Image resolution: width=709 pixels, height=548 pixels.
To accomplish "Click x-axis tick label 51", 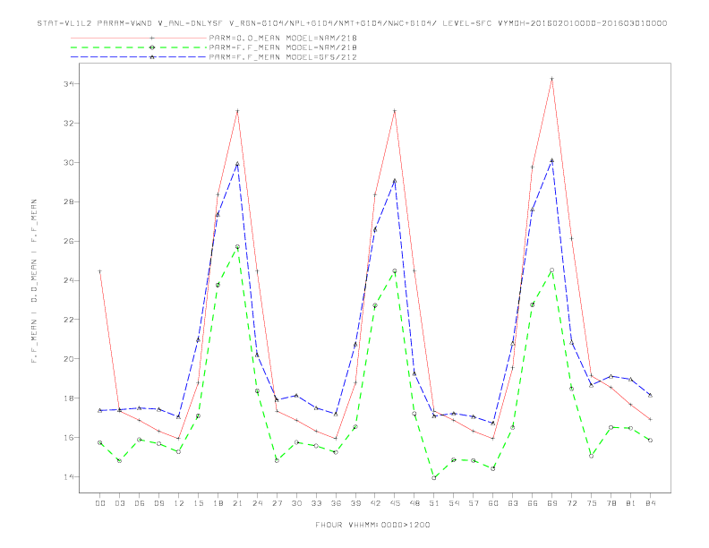I will (x=434, y=503).
